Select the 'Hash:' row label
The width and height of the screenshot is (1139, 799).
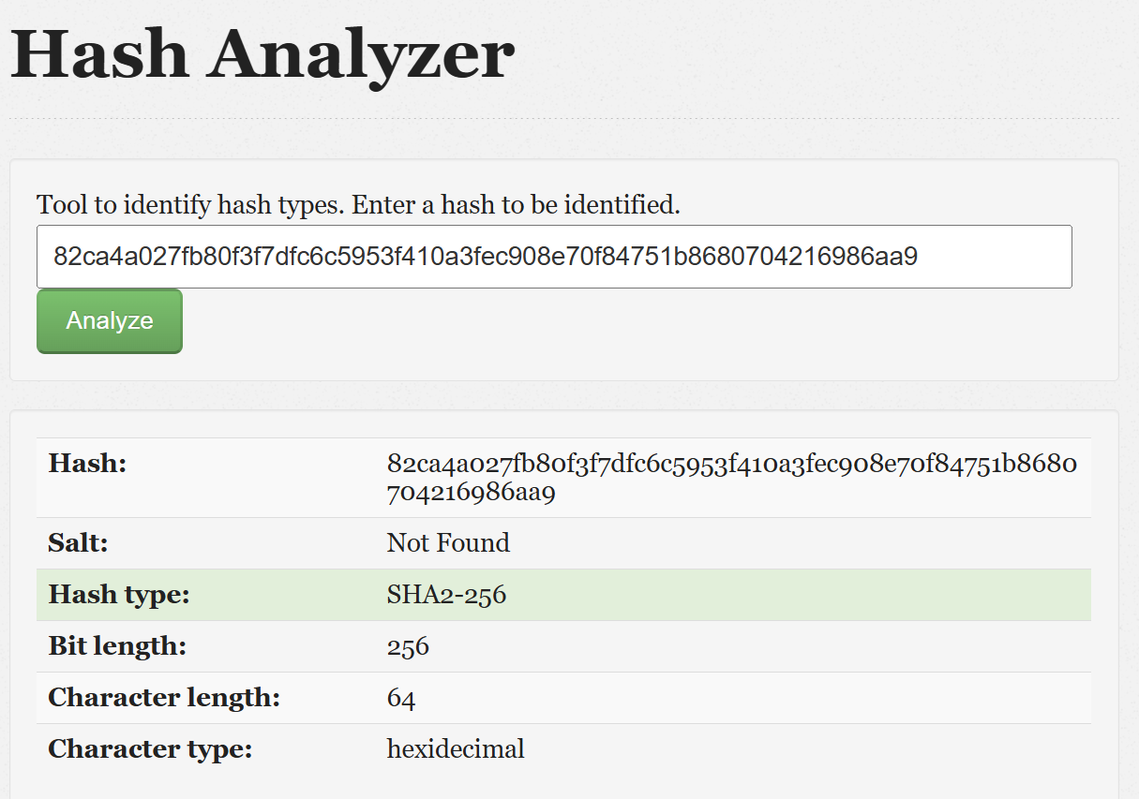[87, 463]
